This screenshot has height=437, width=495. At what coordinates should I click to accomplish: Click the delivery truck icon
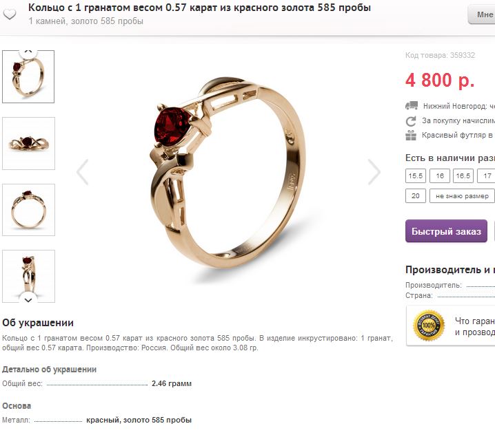pyautogui.click(x=412, y=105)
